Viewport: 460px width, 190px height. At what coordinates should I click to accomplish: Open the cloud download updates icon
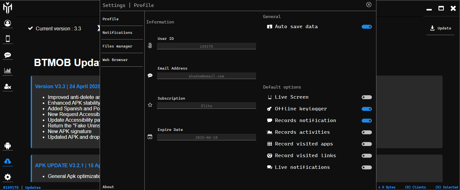coord(8,161)
